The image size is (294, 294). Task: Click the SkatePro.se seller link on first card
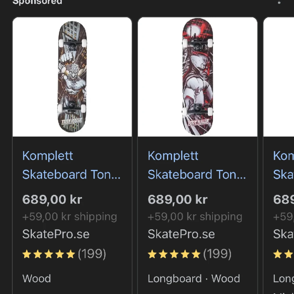(56, 234)
